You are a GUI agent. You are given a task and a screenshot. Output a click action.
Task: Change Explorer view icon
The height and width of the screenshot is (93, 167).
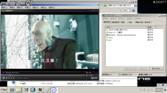pos(121,10)
